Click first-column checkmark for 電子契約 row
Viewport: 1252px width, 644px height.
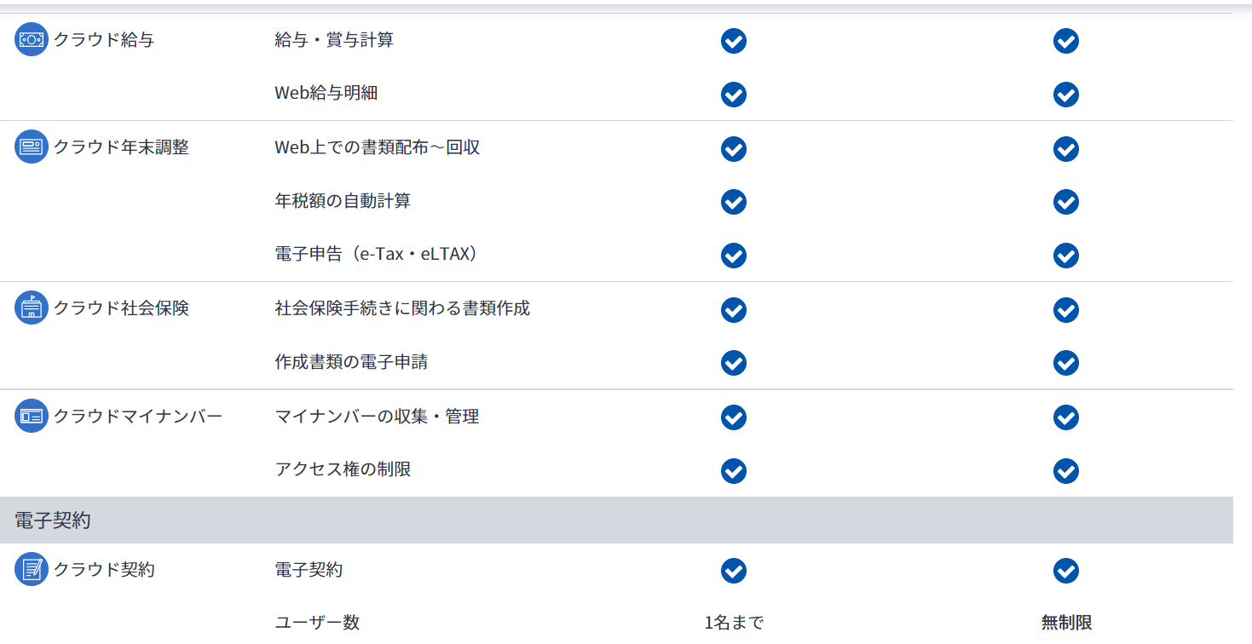pyautogui.click(x=734, y=571)
